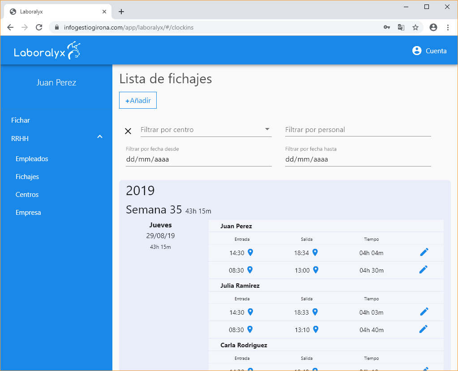
Task: Edit Juan Perez's 08:30–13:00 clock-in
Action: click(x=424, y=269)
